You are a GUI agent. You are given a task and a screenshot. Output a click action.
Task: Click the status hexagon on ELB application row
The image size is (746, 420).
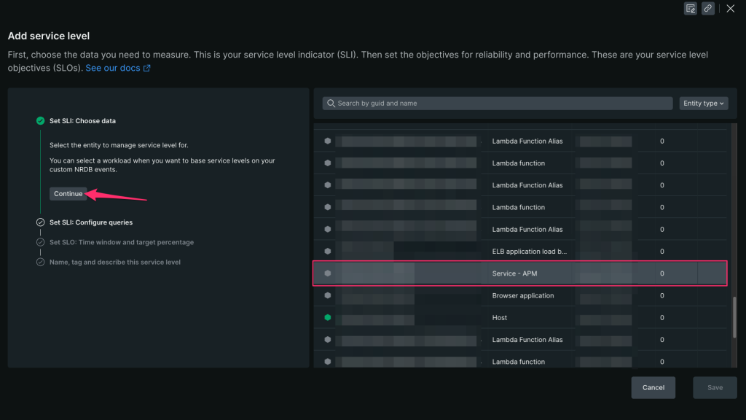click(x=328, y=252)
